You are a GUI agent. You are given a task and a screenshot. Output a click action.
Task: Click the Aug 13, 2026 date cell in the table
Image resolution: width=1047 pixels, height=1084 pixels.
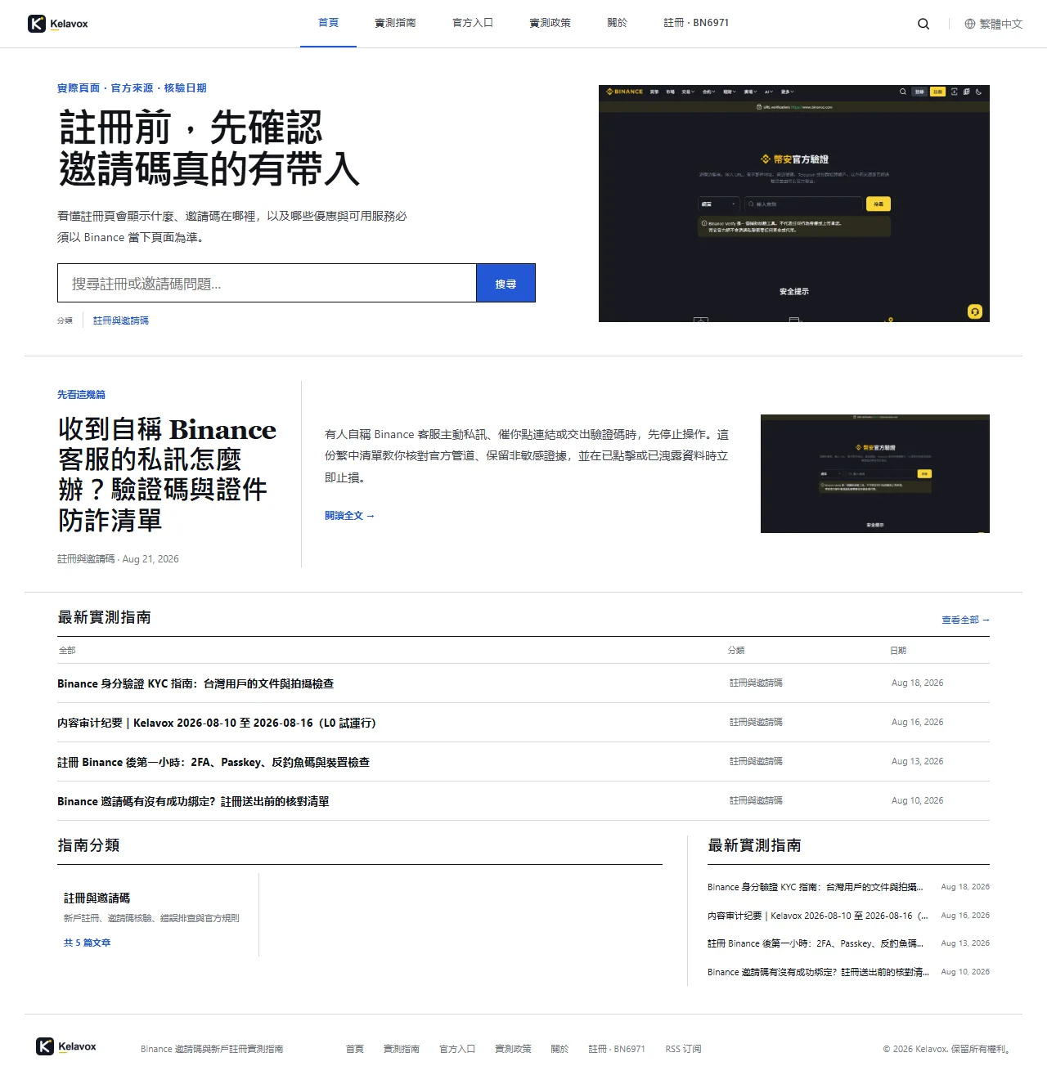[x=917, y=761]
